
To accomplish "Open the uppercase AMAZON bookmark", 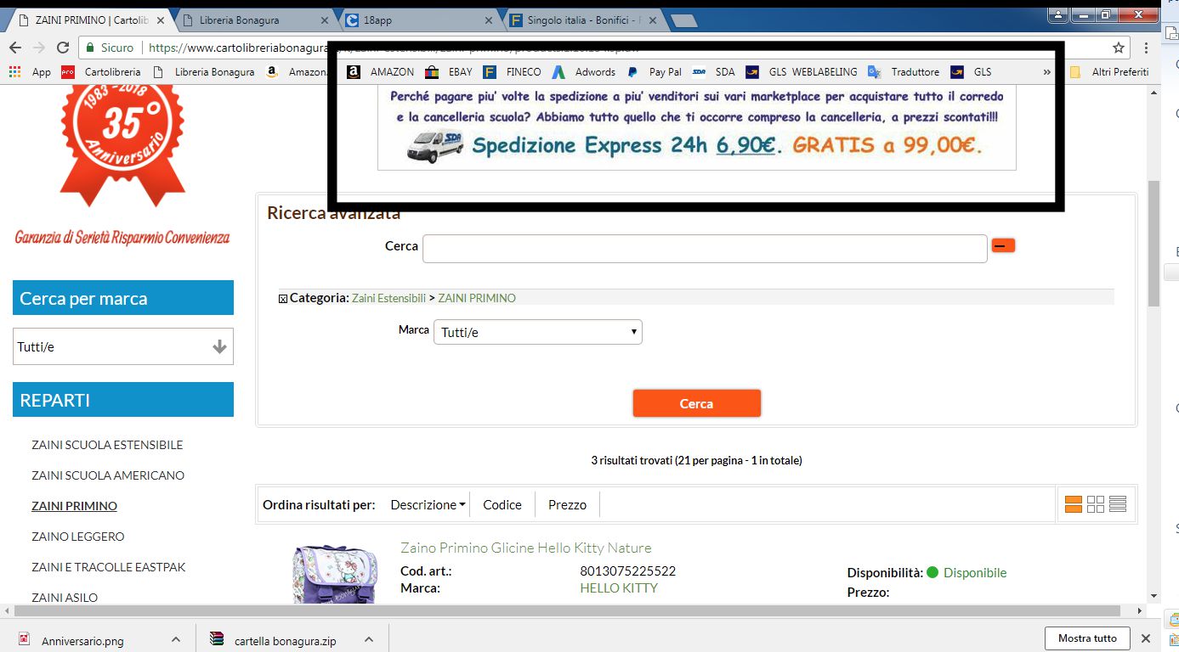I will pyautogui.click(x=381, y=72).
